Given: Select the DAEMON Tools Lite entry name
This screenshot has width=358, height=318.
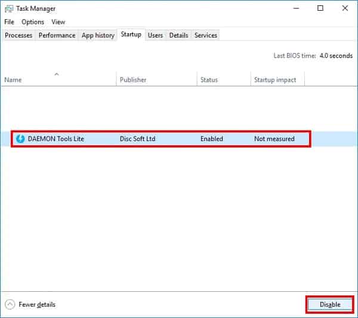Looking at the screenshot, I should pos(56,139).
